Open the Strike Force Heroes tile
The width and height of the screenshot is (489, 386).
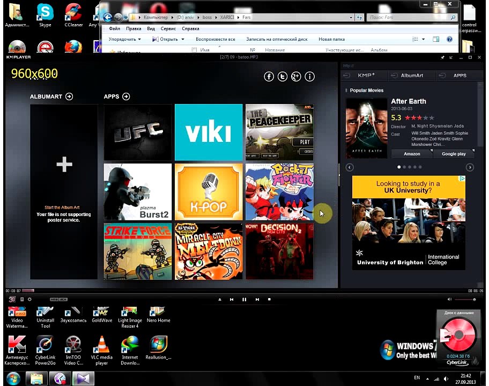point(137,251)
